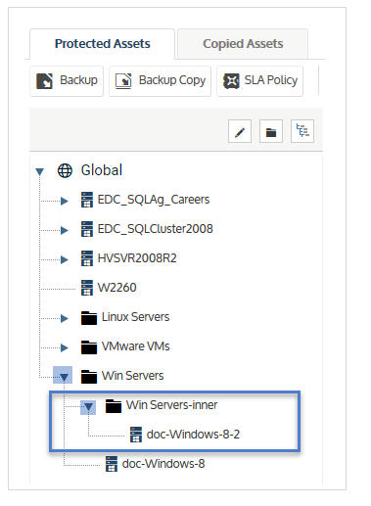Expand the Linux Servers folder
The image size is (371, 506).
(65, 318)
